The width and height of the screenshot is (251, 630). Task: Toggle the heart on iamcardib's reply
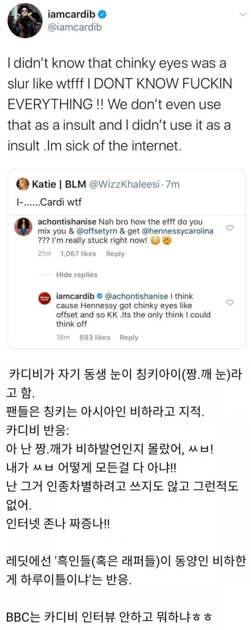pyautogui.click(x=230, y=302)
